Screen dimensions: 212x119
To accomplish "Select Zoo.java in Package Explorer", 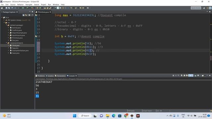I will pos(15,40).
